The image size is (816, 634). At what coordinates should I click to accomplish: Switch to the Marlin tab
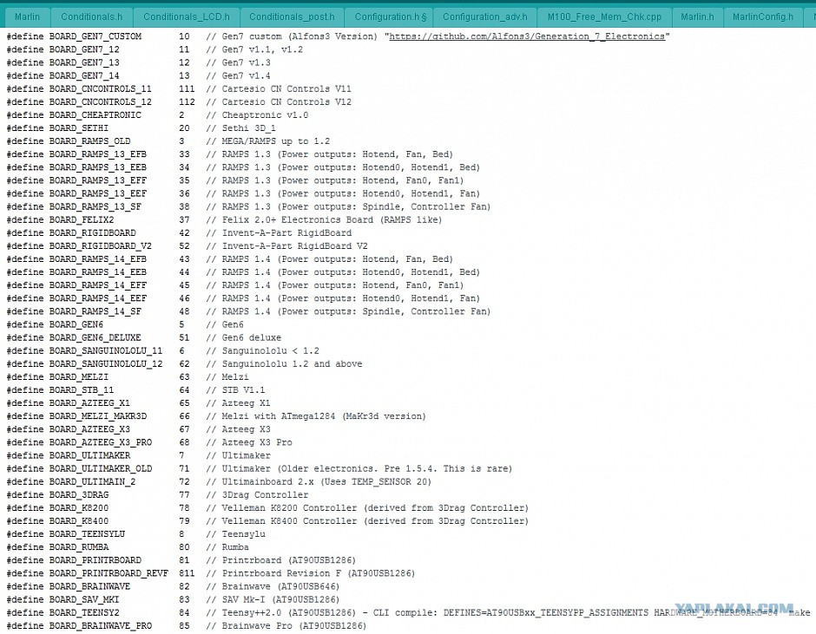[x=27, y=16]
